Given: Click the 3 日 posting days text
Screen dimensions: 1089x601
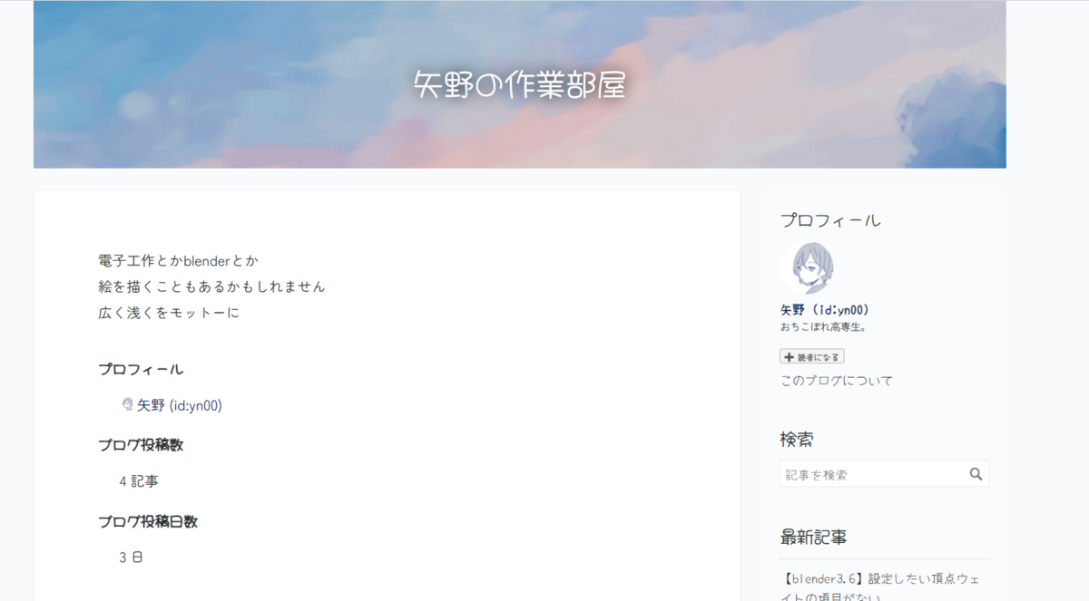Looking at the screenshot, I should 131,557.
